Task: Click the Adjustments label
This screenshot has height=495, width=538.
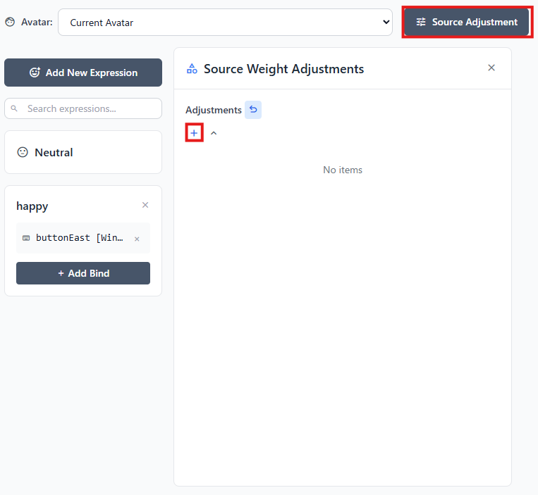Action: point(213,110)
